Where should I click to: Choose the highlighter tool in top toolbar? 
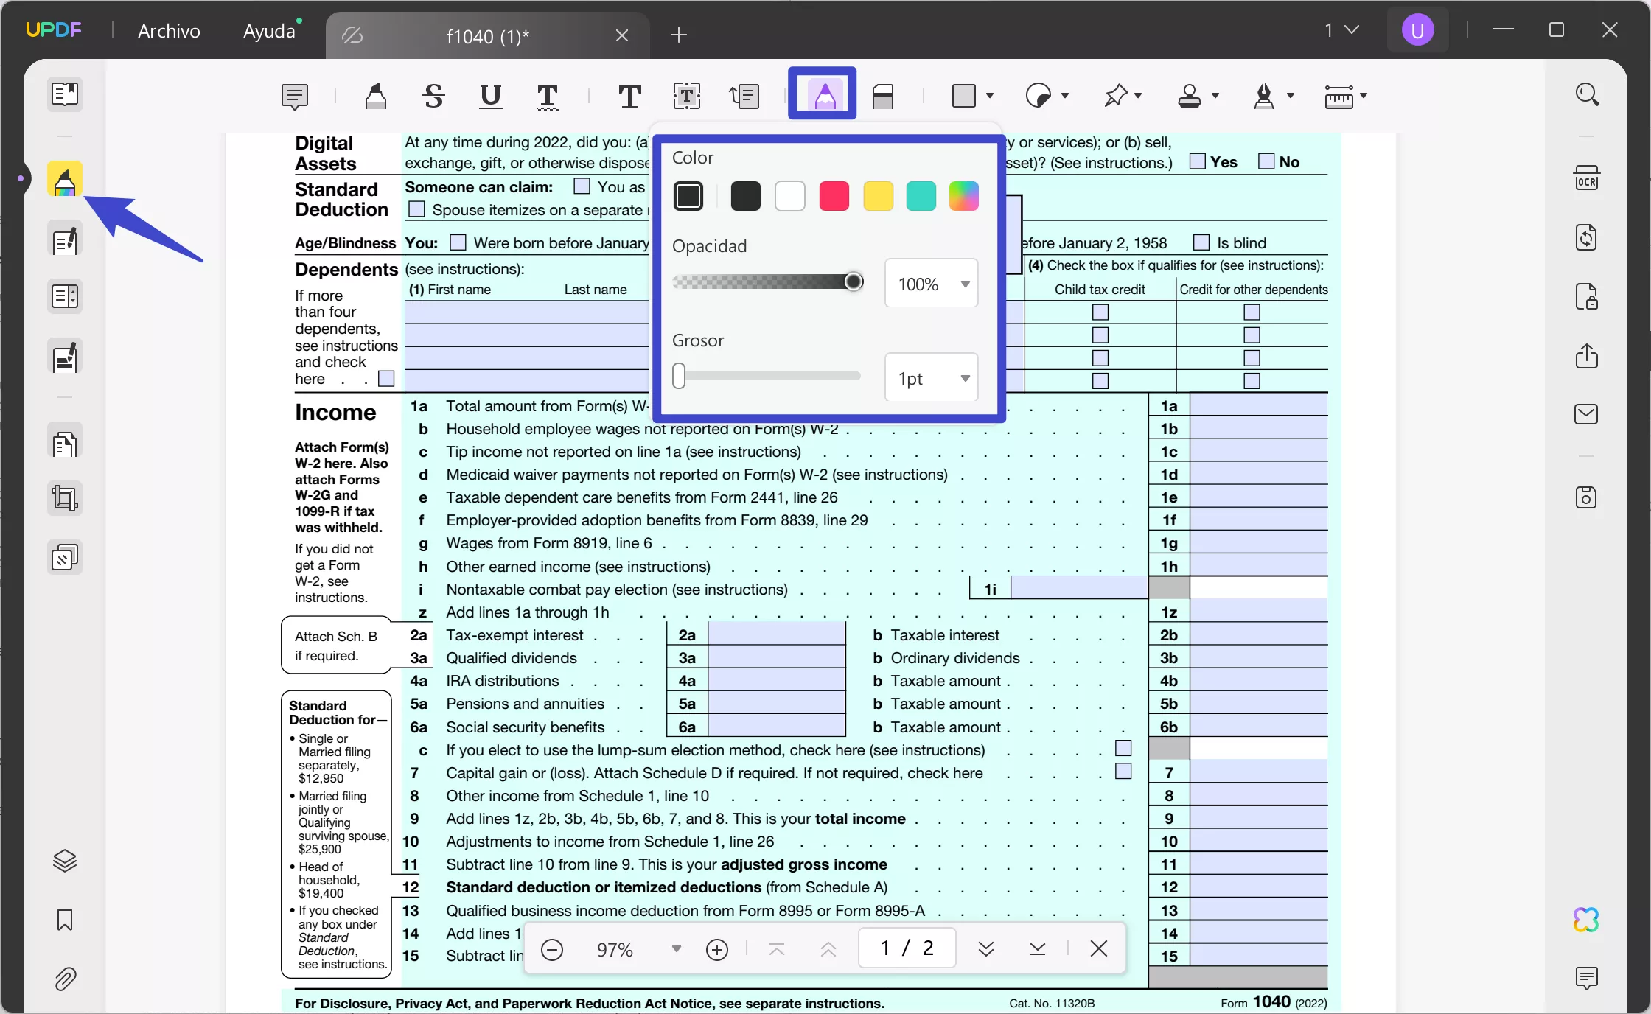tap(376, 96)
